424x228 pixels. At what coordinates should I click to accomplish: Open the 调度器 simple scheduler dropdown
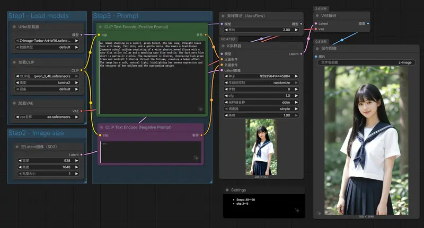(261, 108)
